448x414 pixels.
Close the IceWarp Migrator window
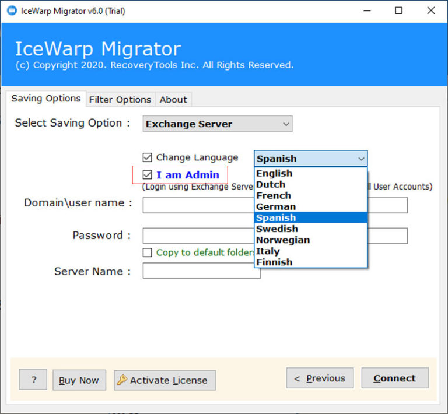click(x=431, y=11)
